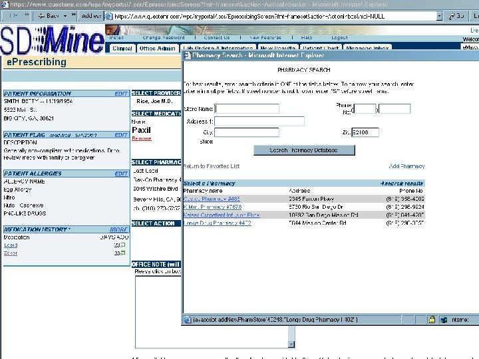Click the Zip field containing 92108
Screen dimensions: 479x359
[365, 132]
